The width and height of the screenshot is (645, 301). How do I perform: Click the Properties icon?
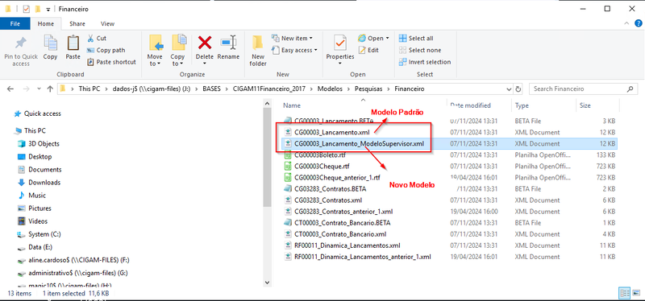pos(339,43)
